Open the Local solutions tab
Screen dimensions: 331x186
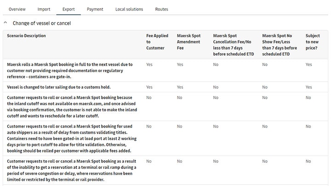[x=129, y=9]
